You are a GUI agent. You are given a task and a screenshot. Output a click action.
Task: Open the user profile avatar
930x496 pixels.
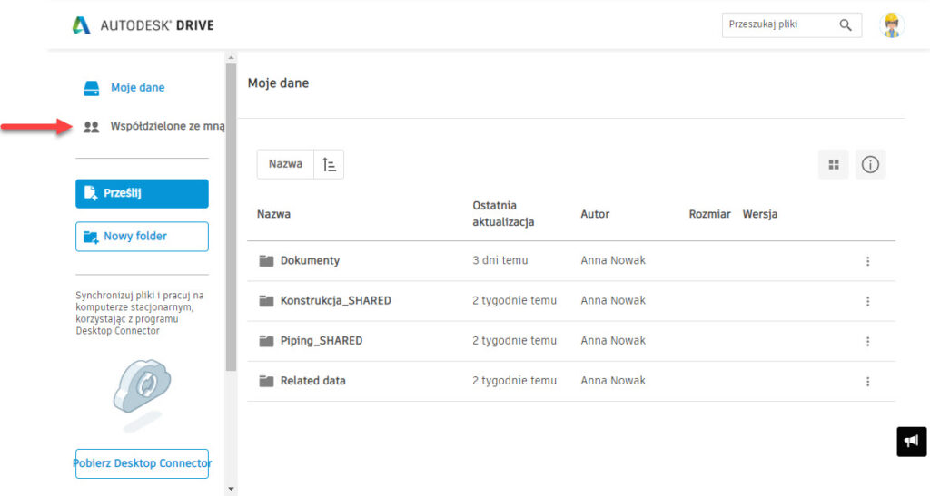coord(892,25)
